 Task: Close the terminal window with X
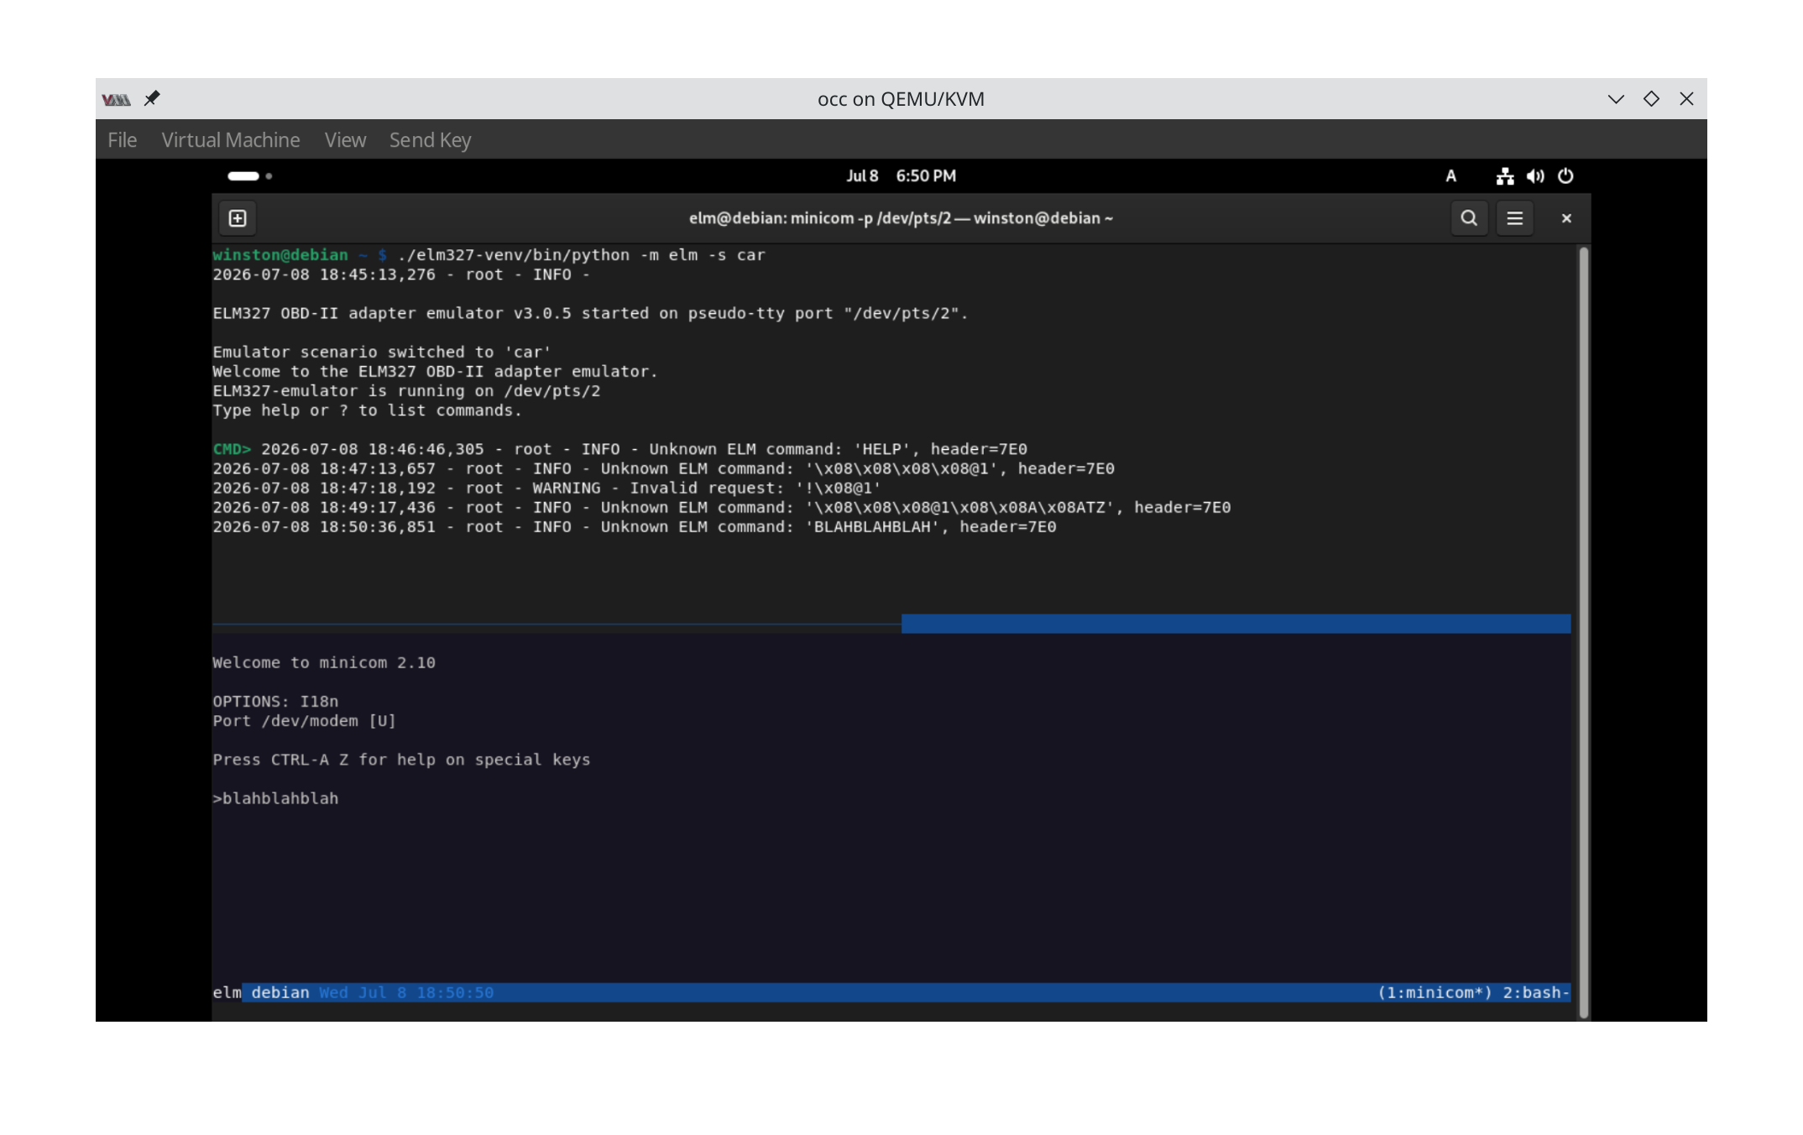(x=1566, y=218)
